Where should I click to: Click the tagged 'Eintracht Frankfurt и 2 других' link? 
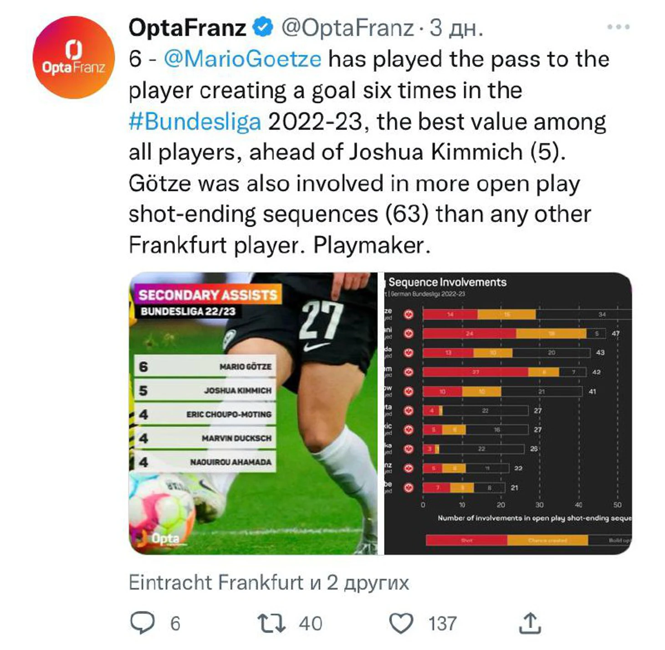click(269, 582)
